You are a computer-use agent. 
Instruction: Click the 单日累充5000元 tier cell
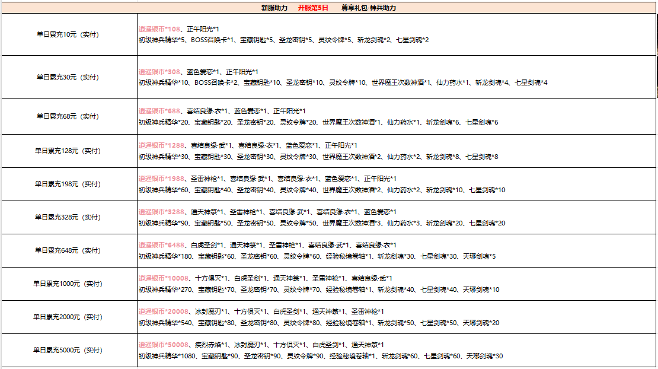tap(68, 350)
